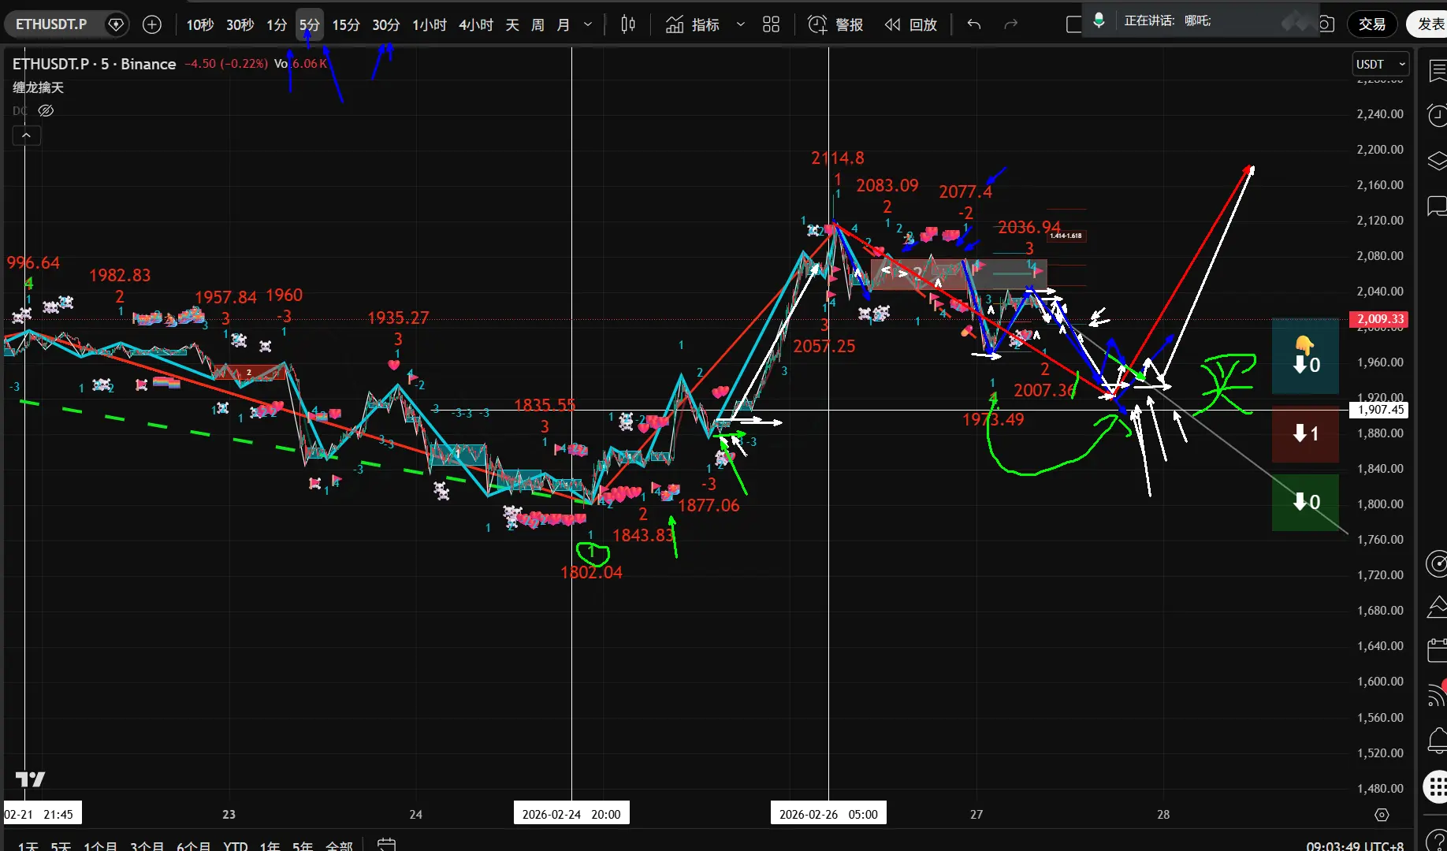1447x851 pixels.
Task: Take a chart snapshot with camera icon
Action: click(1326, 24)
